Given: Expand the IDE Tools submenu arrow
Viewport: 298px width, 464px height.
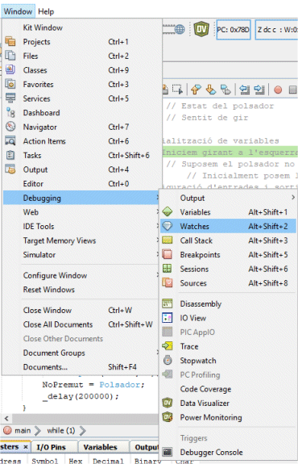Looking at the screenshot, I should (x=157, y=226).
